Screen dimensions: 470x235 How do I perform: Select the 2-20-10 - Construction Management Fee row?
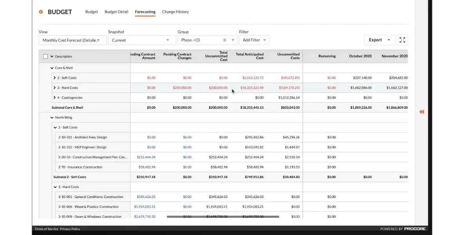[93, 157]
